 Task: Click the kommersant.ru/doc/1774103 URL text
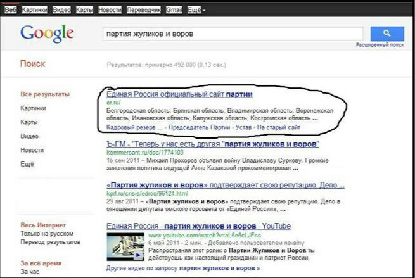click(x=145, y=153)
